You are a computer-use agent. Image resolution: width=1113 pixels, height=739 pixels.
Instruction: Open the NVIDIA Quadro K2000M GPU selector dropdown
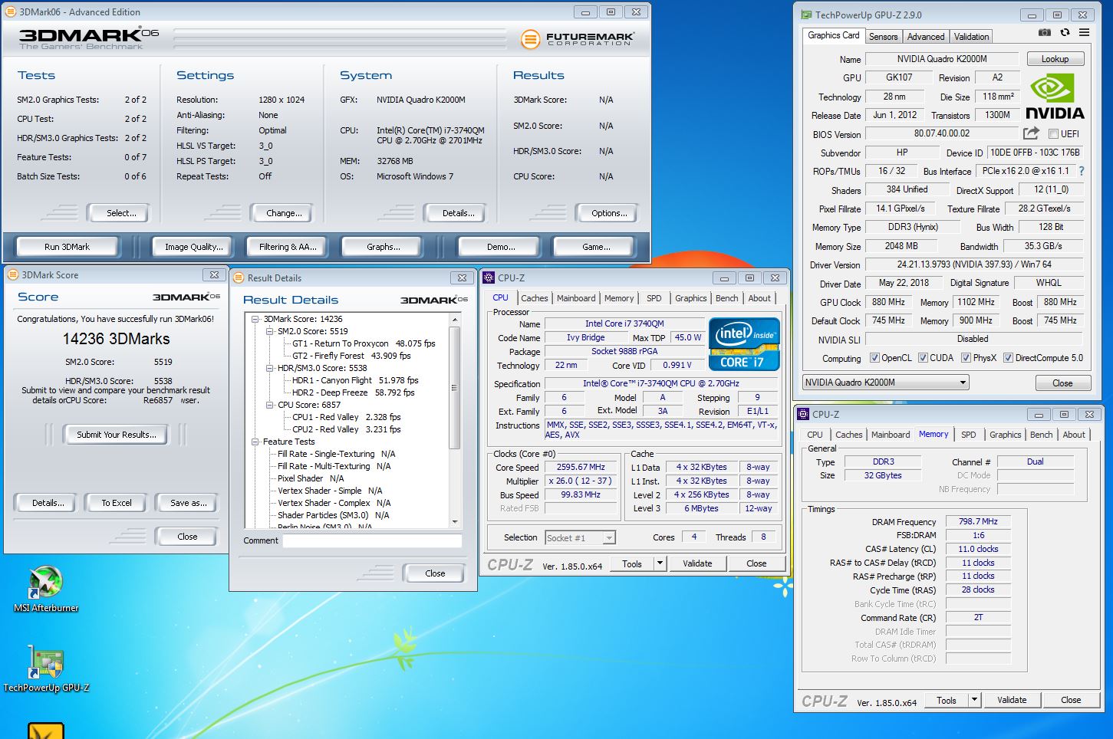885,383
